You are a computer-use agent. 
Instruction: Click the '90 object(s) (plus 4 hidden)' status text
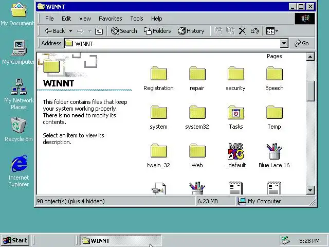71,201
